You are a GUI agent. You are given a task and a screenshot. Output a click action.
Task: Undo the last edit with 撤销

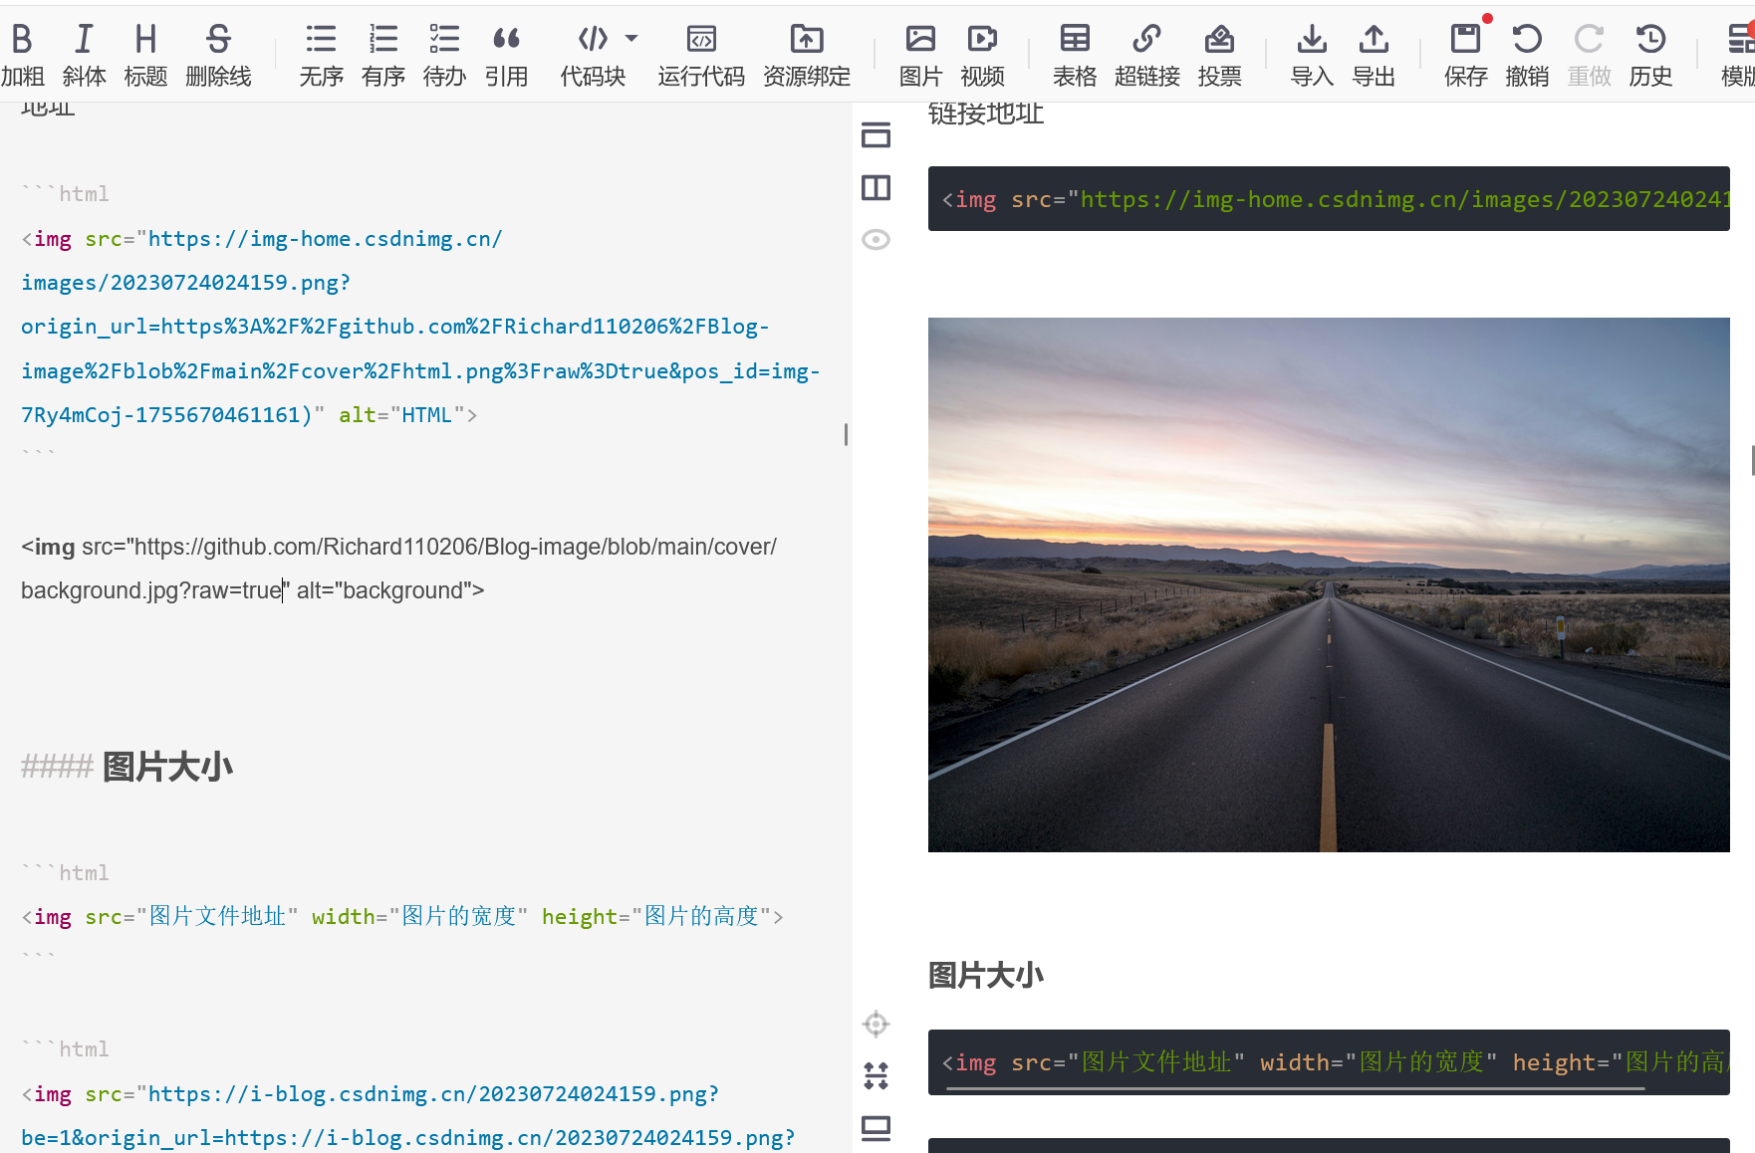pyautogui.click(x=1527, y=55)
